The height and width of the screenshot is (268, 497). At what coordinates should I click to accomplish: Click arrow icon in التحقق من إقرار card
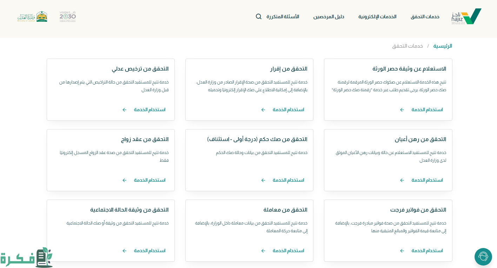tap(263, 110)
